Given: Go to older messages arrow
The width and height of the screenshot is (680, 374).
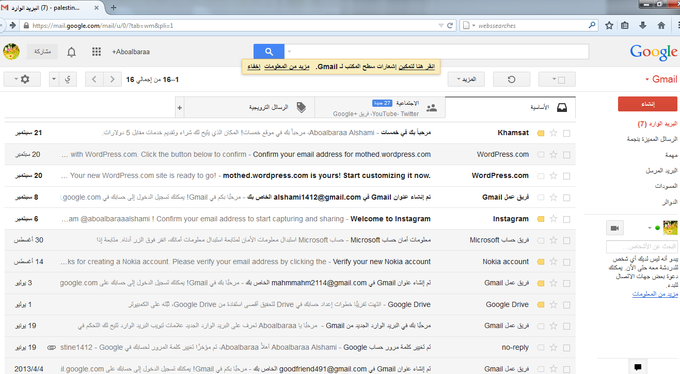Looking at the screenshot, I should click(94, 79).
